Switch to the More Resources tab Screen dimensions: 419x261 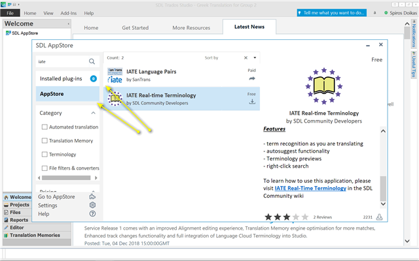pyautogui.click(x=191, y=27)
